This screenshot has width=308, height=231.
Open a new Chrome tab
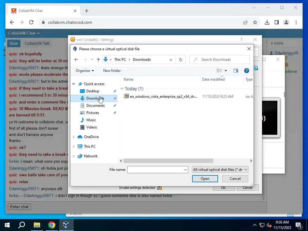(87, 11)
